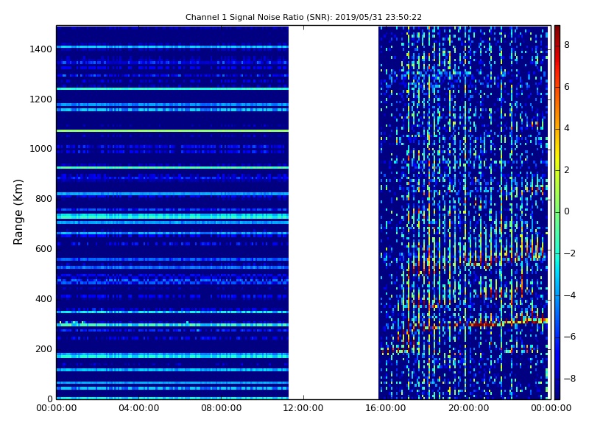Click the colorbar label −4
Viewport: 589px width, 442px height.
coord(570,295)
